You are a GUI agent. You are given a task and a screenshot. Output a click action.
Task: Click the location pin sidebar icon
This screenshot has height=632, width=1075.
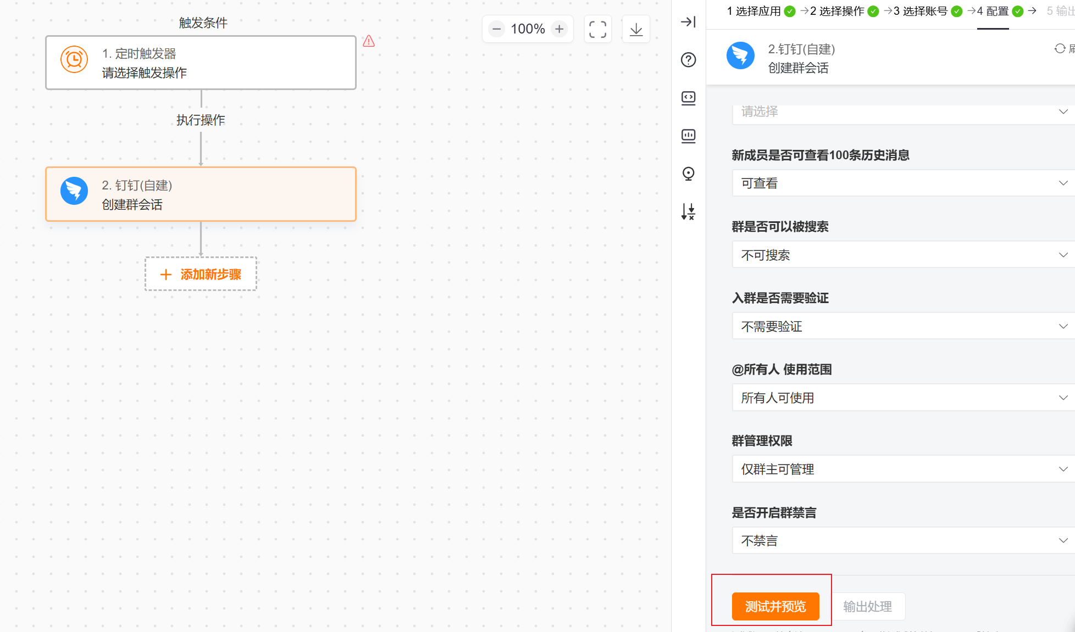click(x=688, y=174)
